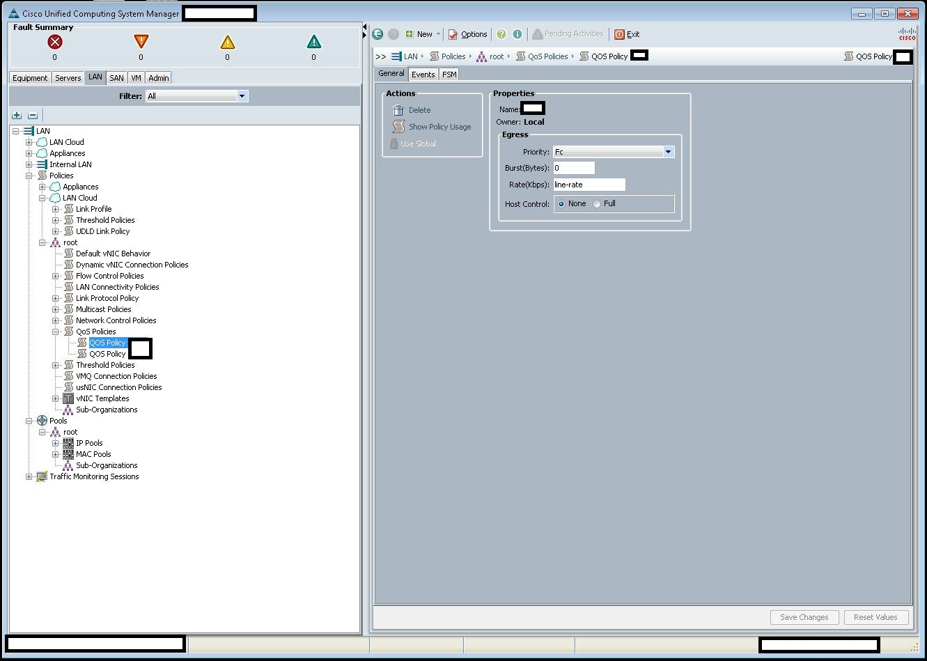The image size is (927, 661).
Task: Click the Rate(Kbps) input field
Action: coord(589,185)
